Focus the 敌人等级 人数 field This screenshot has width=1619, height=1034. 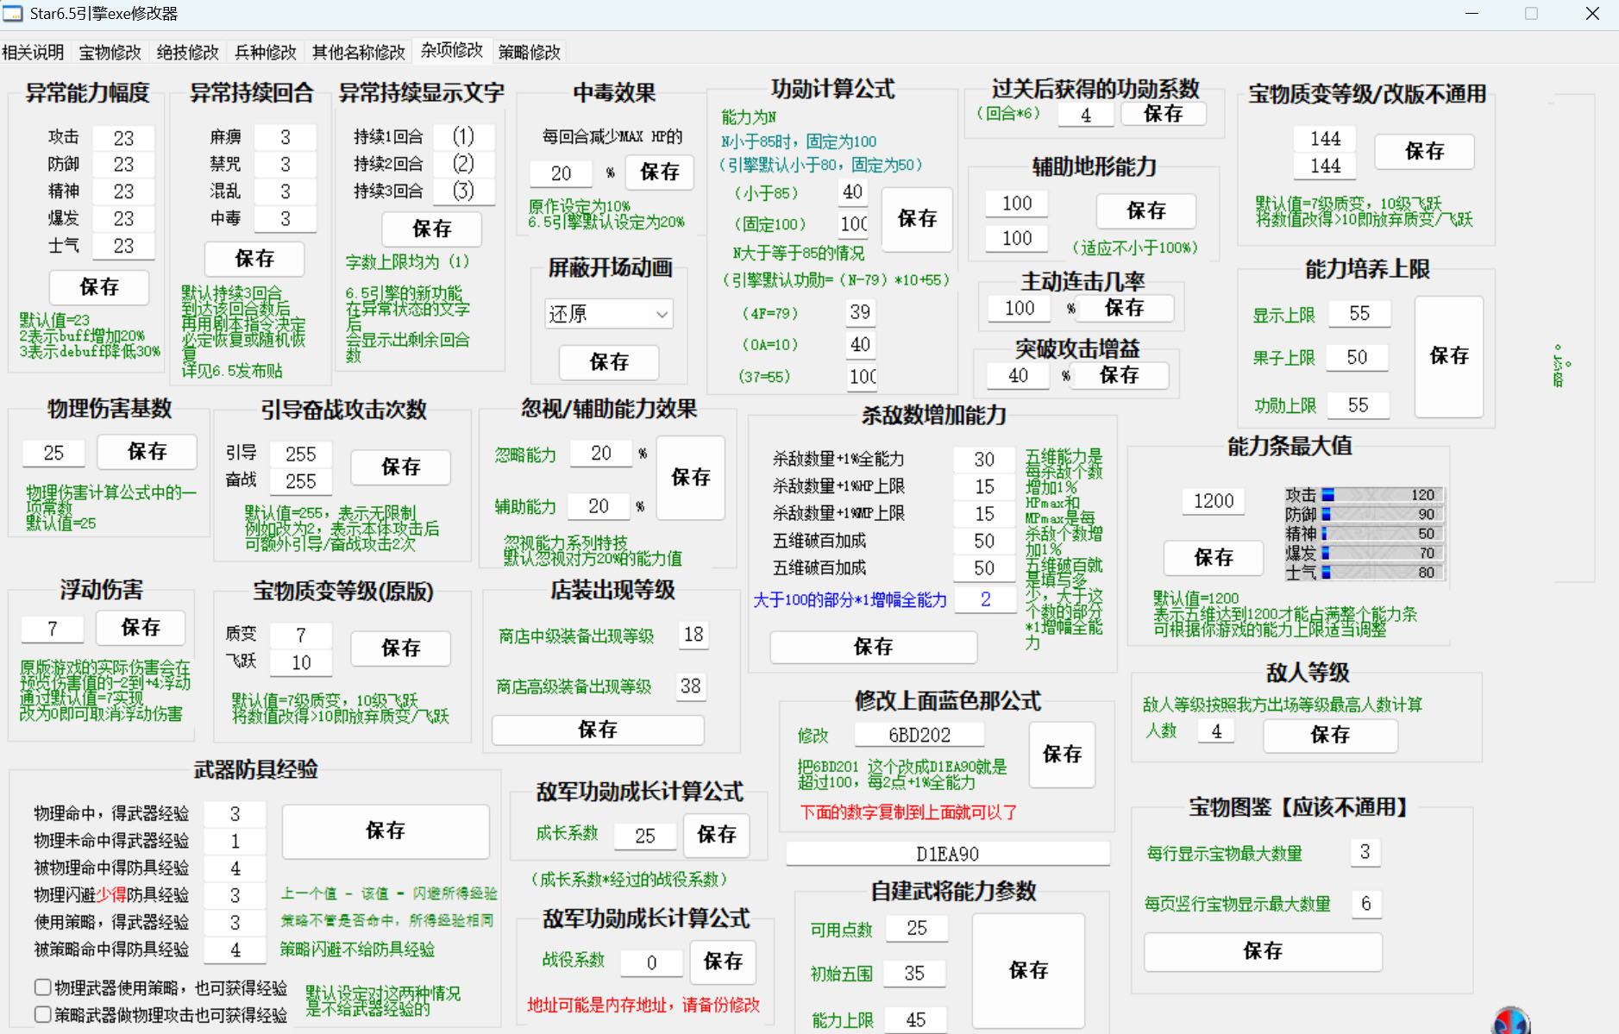click(x=1216, y=731)
